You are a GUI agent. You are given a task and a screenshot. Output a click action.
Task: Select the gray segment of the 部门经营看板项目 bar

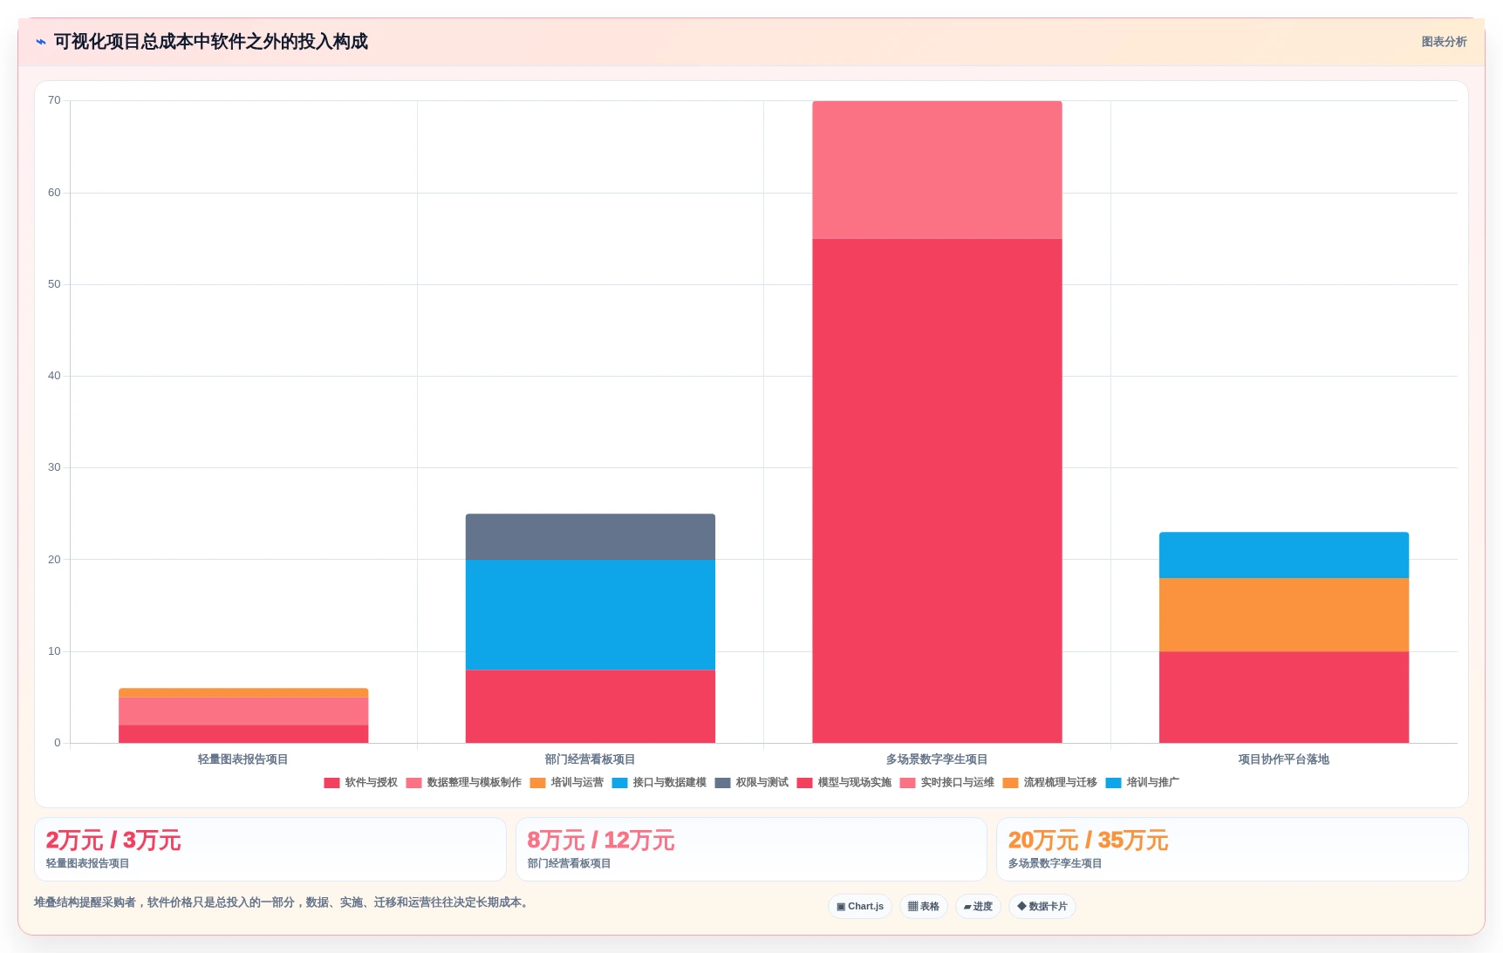point(590,537)
